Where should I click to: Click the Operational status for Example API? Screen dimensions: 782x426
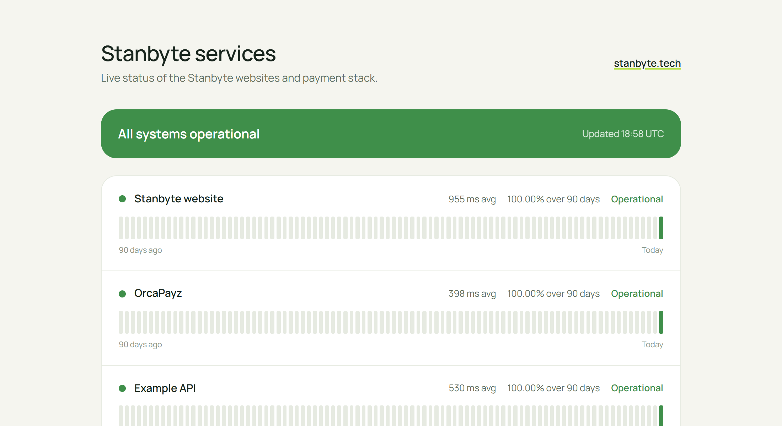coord(637,388)
